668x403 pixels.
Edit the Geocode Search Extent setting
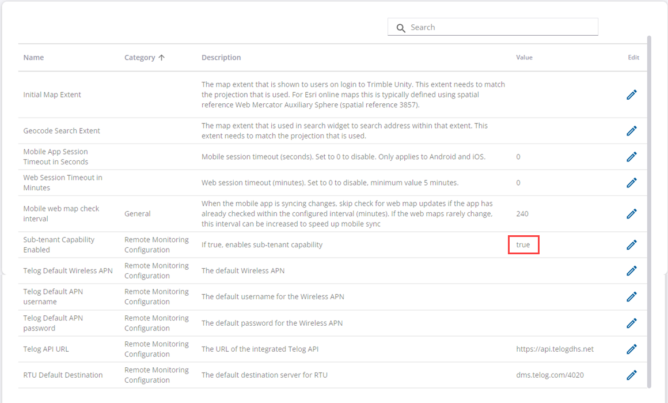tap(632, 131)
